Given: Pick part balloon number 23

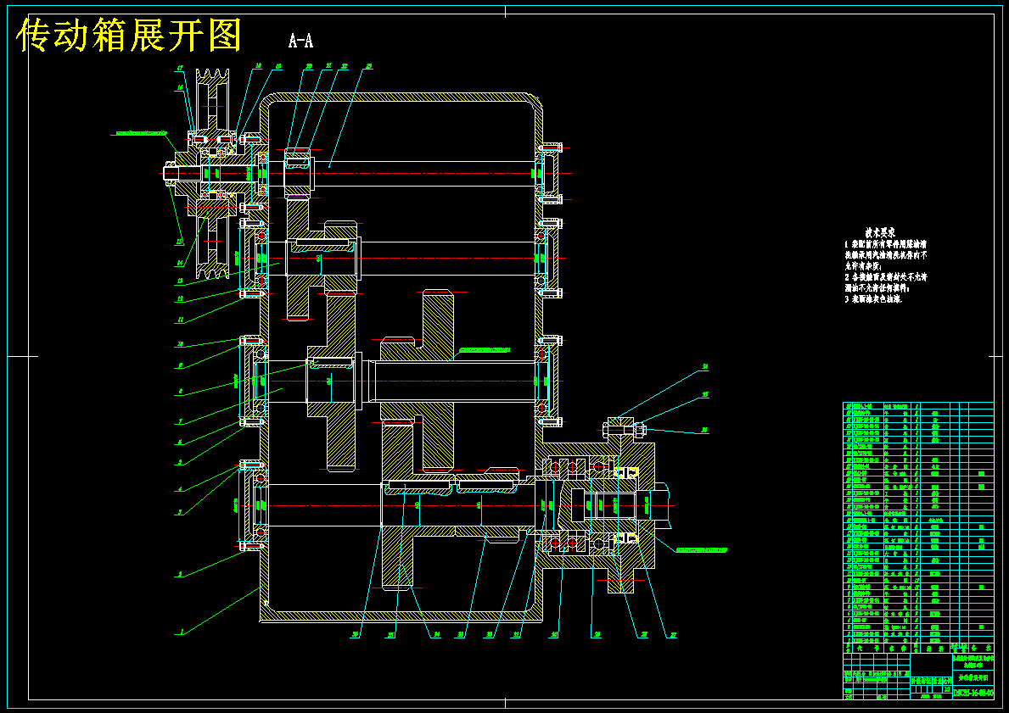Looking at the screenshot, I should pos(369,65).
